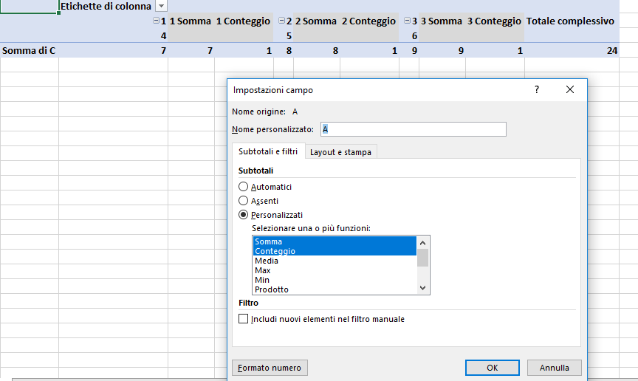
Task: Collapse column group 3 with minus icon
Action: coord(407,21)
